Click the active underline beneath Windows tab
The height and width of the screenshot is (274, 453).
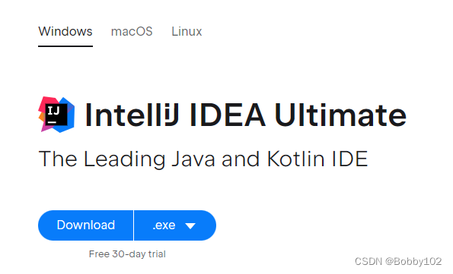pos(65,46)
